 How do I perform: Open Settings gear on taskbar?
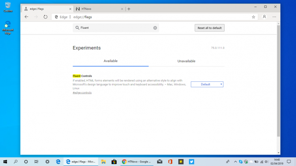coord(47,162)
